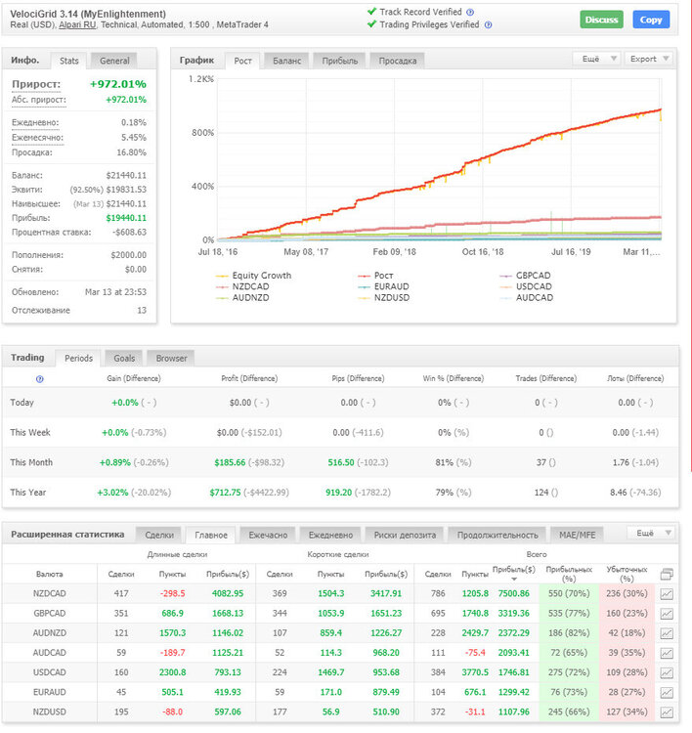This screenshot has height=733, width=692.
Task: Open chart icon for NZDUSD row
Action: [667, 711]
